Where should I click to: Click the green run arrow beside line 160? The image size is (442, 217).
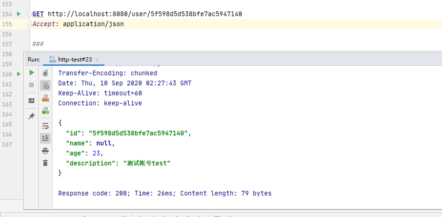pos(19,74)
